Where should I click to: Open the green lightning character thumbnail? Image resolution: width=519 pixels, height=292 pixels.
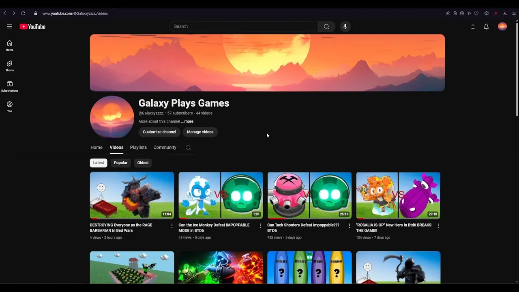click(221, 267)
